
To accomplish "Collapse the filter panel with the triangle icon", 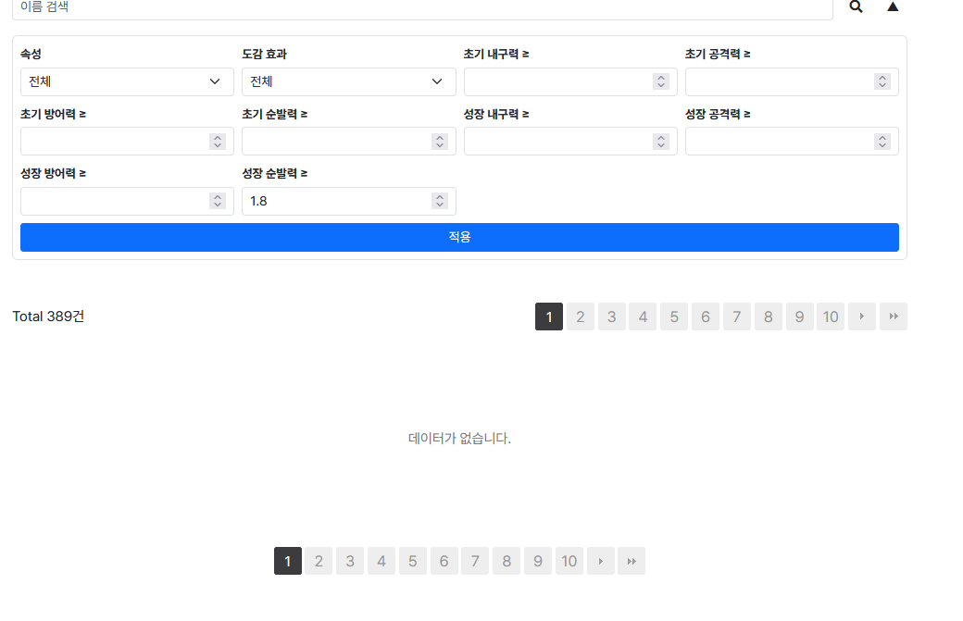I will [892, 6].
